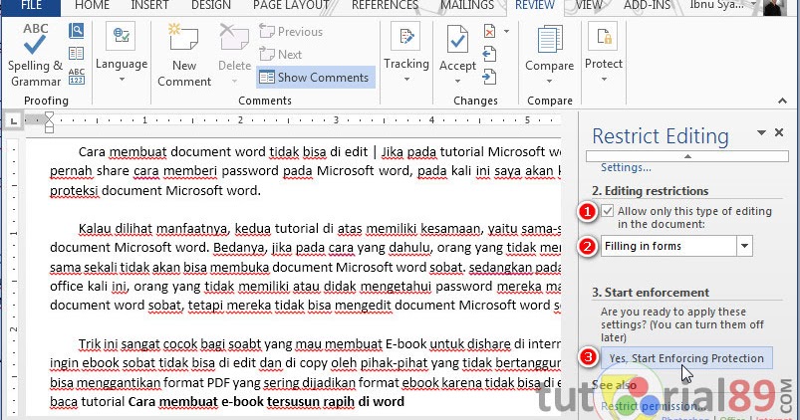
Task: Click the Delete comment icon
Action: [234, 38]
